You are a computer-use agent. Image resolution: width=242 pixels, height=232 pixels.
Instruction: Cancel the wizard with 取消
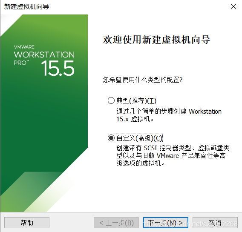point(215,223)
